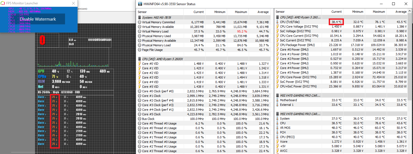This screenshot has height=154, width=413.
Task: Maximize the HWiNFO64 Sensor Status window
Action: [x=393, y=4]
